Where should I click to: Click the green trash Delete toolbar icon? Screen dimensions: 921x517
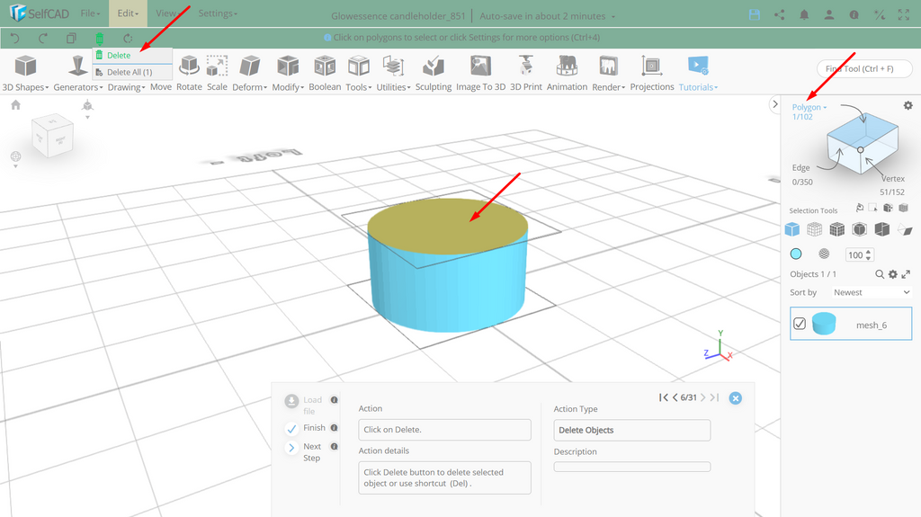[x=99, y=39]
